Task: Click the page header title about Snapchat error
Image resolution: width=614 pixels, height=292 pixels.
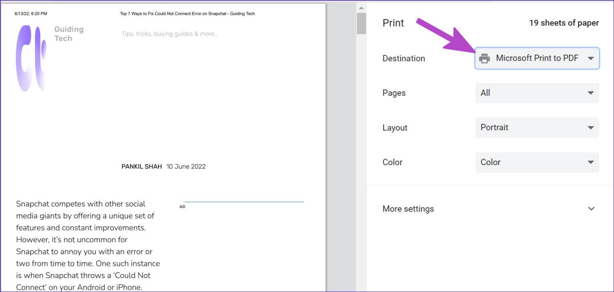Action: click(187, 14)
